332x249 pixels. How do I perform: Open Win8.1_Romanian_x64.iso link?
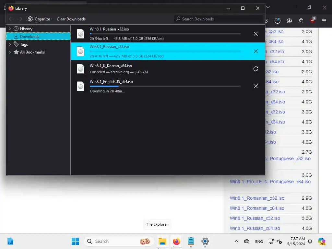click(257, 208)
